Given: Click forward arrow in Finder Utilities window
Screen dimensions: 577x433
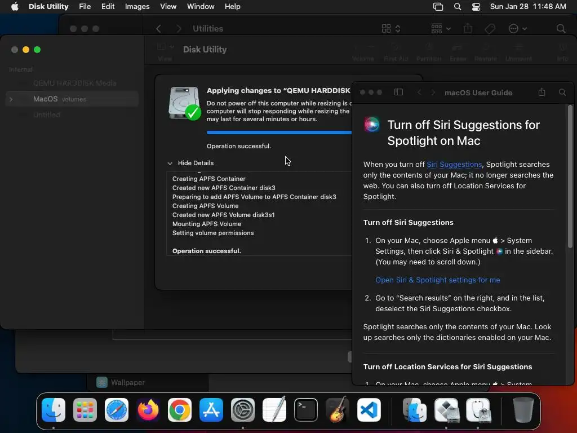Looking at the screenshot, I should [179, 29].
